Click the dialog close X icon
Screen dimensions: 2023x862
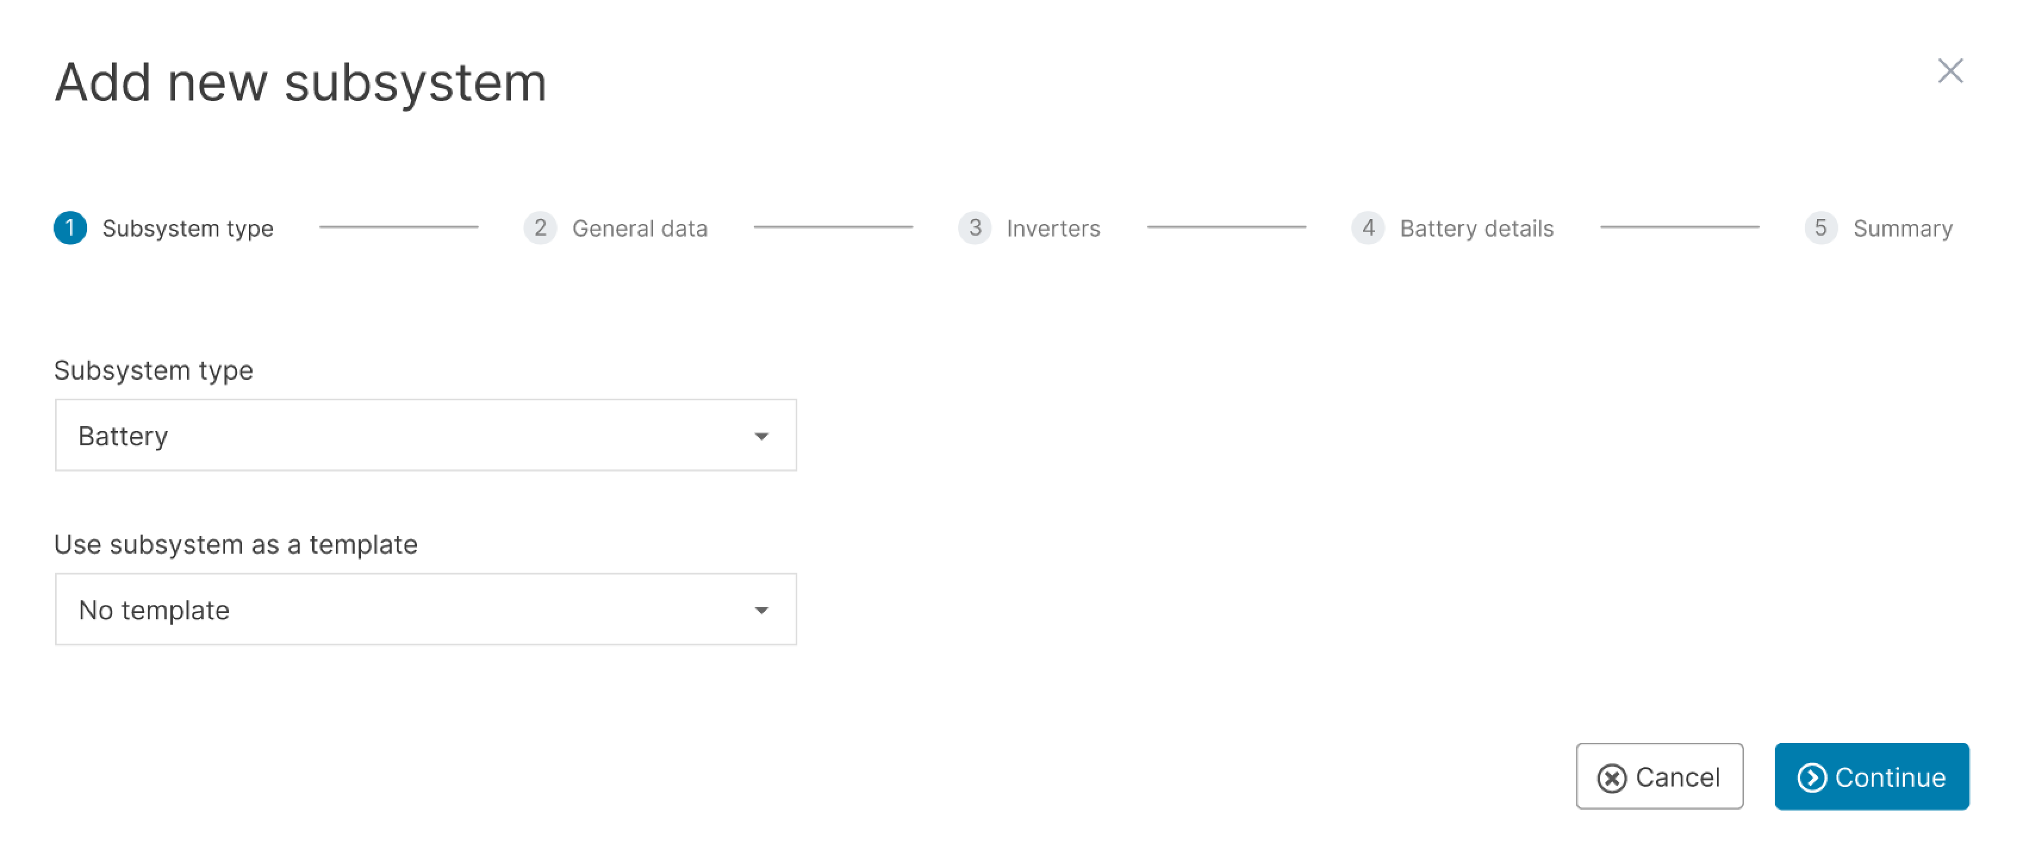(x=1951, y=71)
